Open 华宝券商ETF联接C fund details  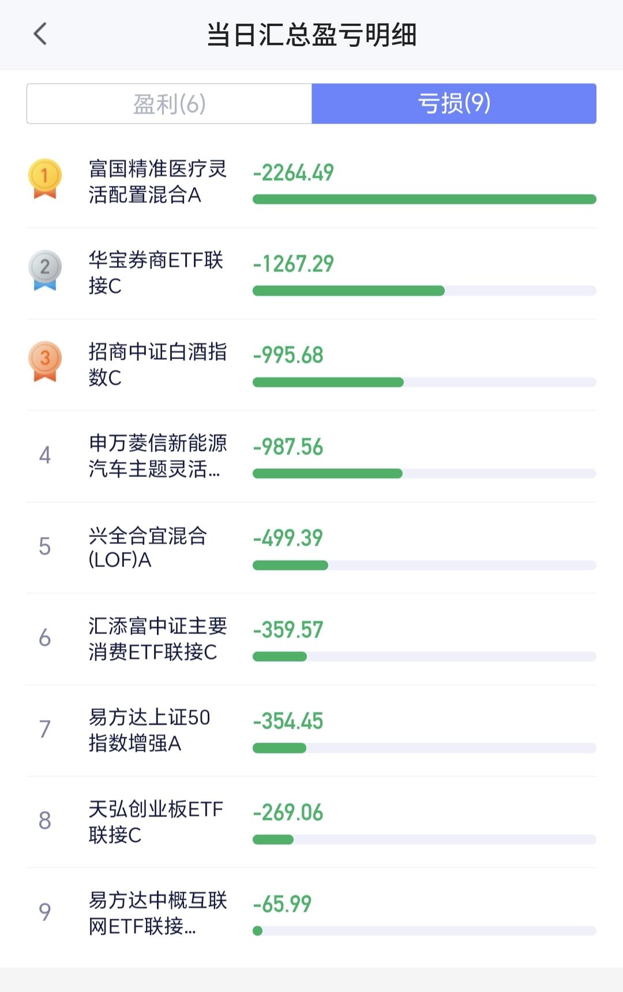(156, 273)
